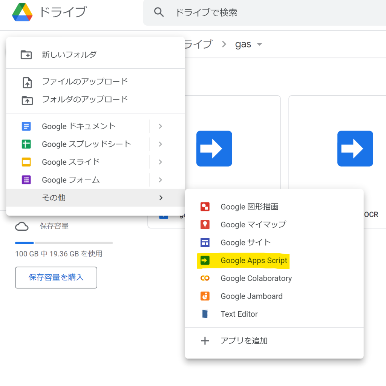This screenshot has width=386, height=386.
Task: Select Google ドキュメント menu entry
Action: [95, 126]
